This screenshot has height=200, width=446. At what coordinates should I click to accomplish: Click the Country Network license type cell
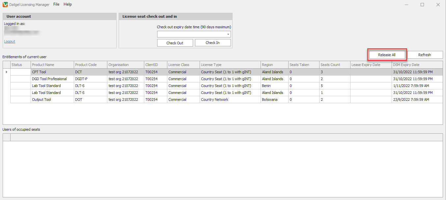click(230, 100)
